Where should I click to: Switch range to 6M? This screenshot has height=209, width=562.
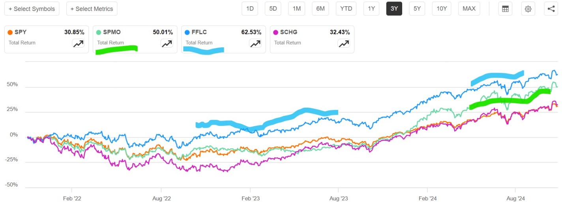[x=320, y=9]
